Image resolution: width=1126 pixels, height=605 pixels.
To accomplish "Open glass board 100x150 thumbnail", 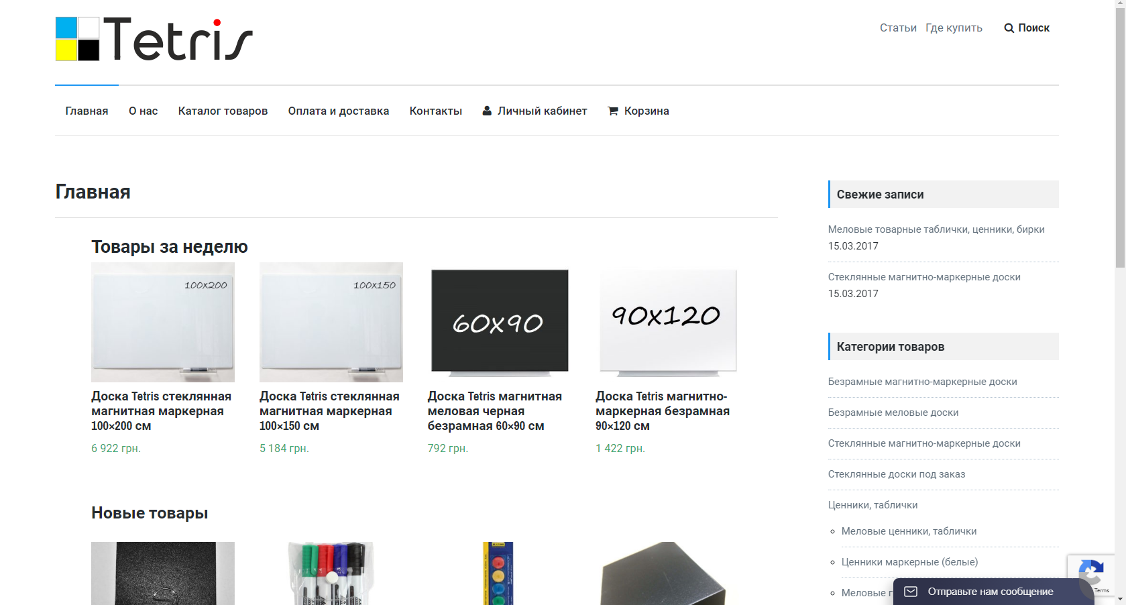I will pos(331,322).
